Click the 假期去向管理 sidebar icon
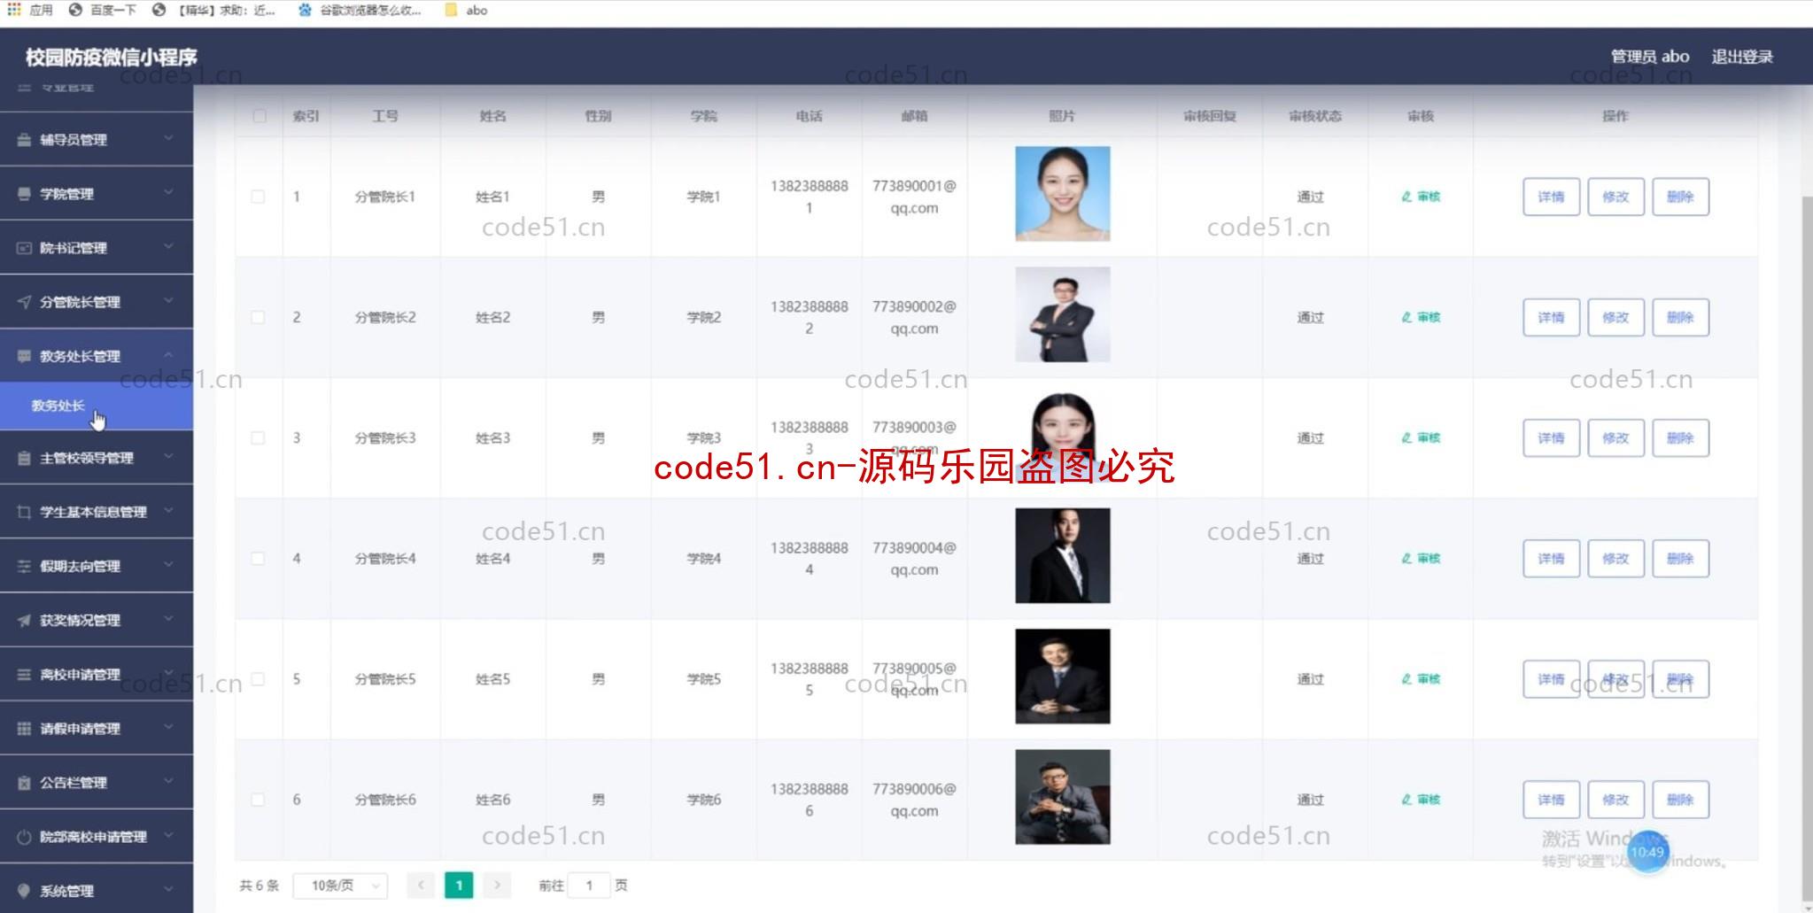This screenshot has height=913, width=1813. [25, 566]
